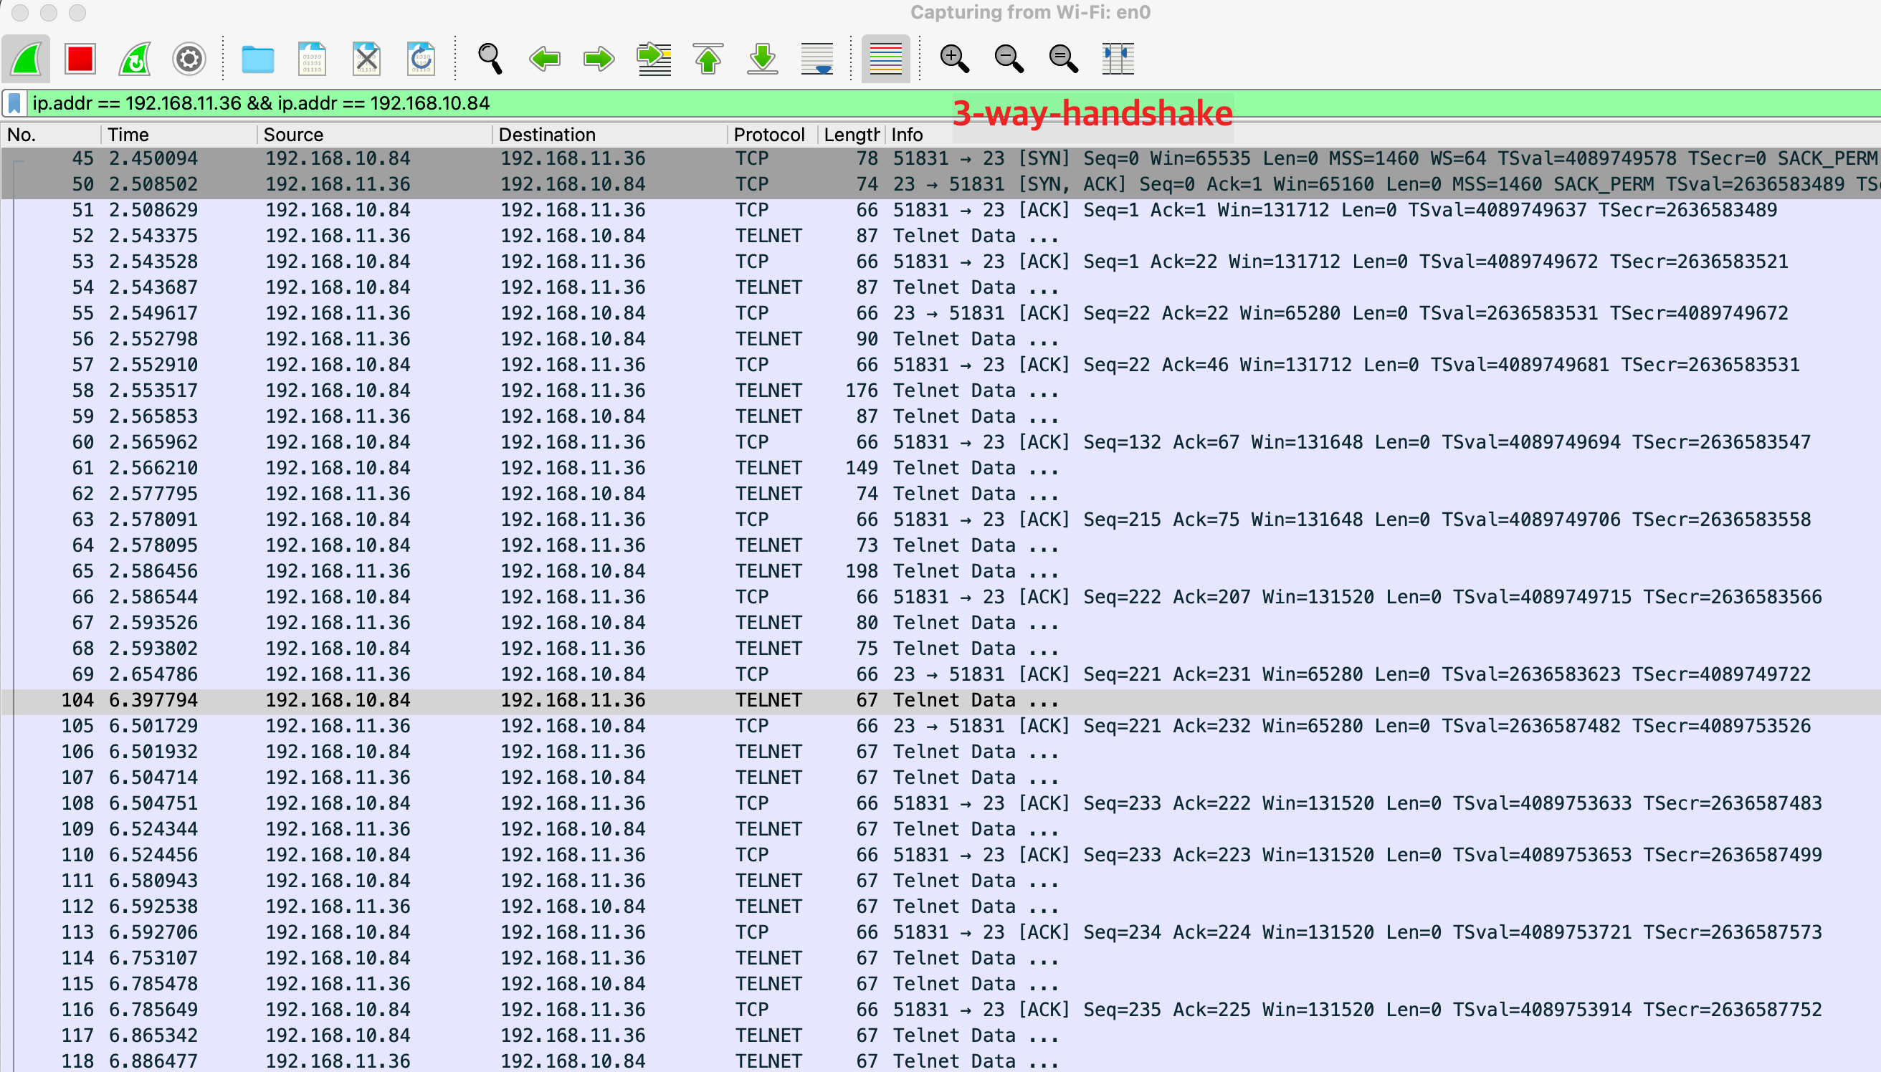Viewport: 1881px width, 1072px height.
Task: Sort packets by Time column header
Action: (x=128, y=135)
